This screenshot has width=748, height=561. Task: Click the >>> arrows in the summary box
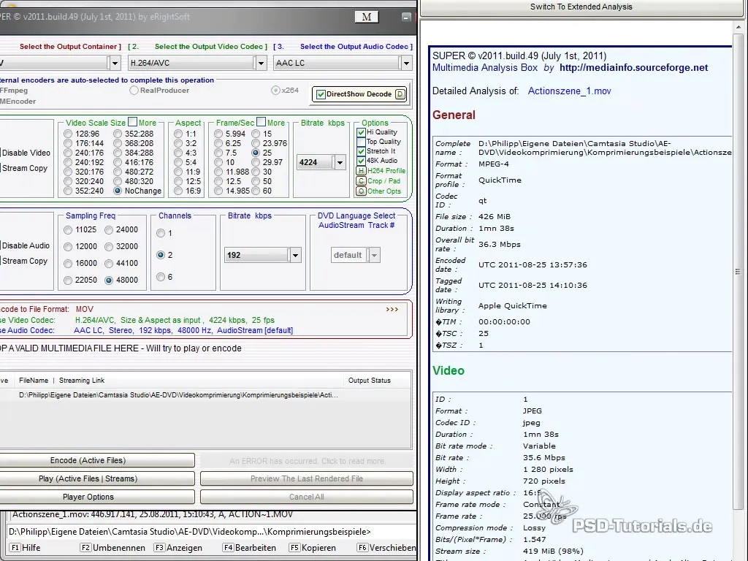(392, 309)
